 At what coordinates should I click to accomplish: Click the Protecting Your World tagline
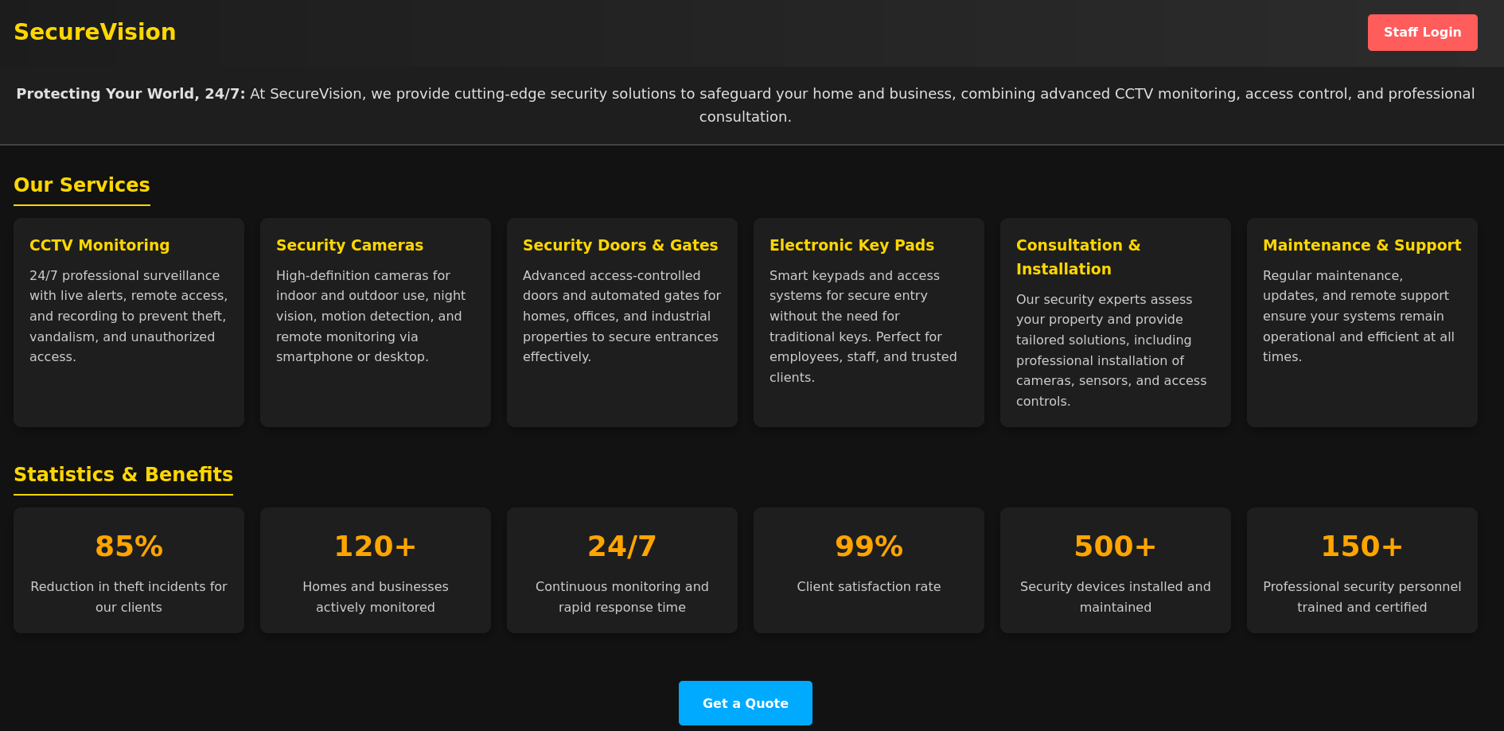(746, 105)
